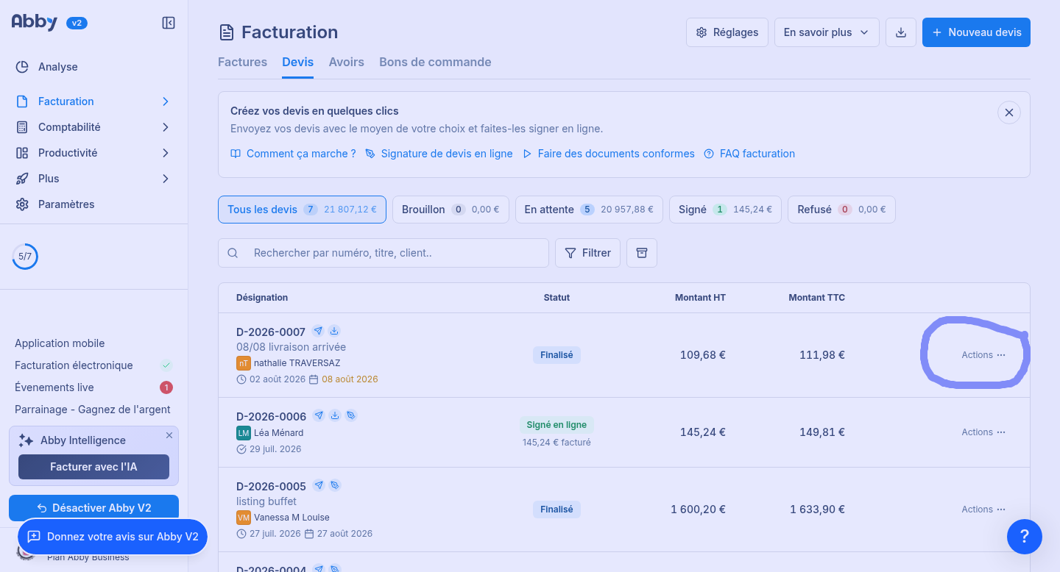Click the 5/7 progress circle
Viewport: 1060px width, 572px height.
tap(25, 257)
